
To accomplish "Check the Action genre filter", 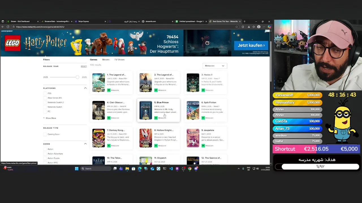I will 45,149.
